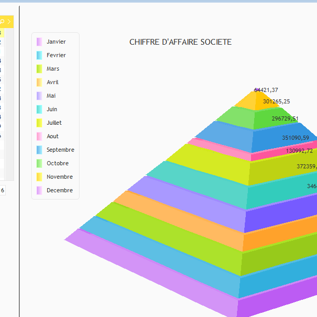Expand the chevron arrow in yellow header
This screenshot has height=317, width=317.
9,22
